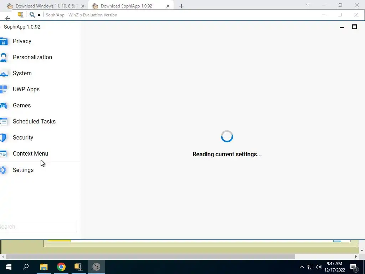Minimize the SophiApp window
Viewport: 365px width, 274px height.
coord(342,27)
